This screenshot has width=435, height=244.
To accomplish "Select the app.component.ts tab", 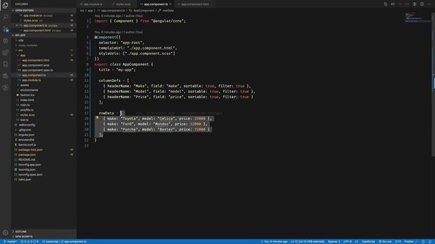I will pos(156,4).
